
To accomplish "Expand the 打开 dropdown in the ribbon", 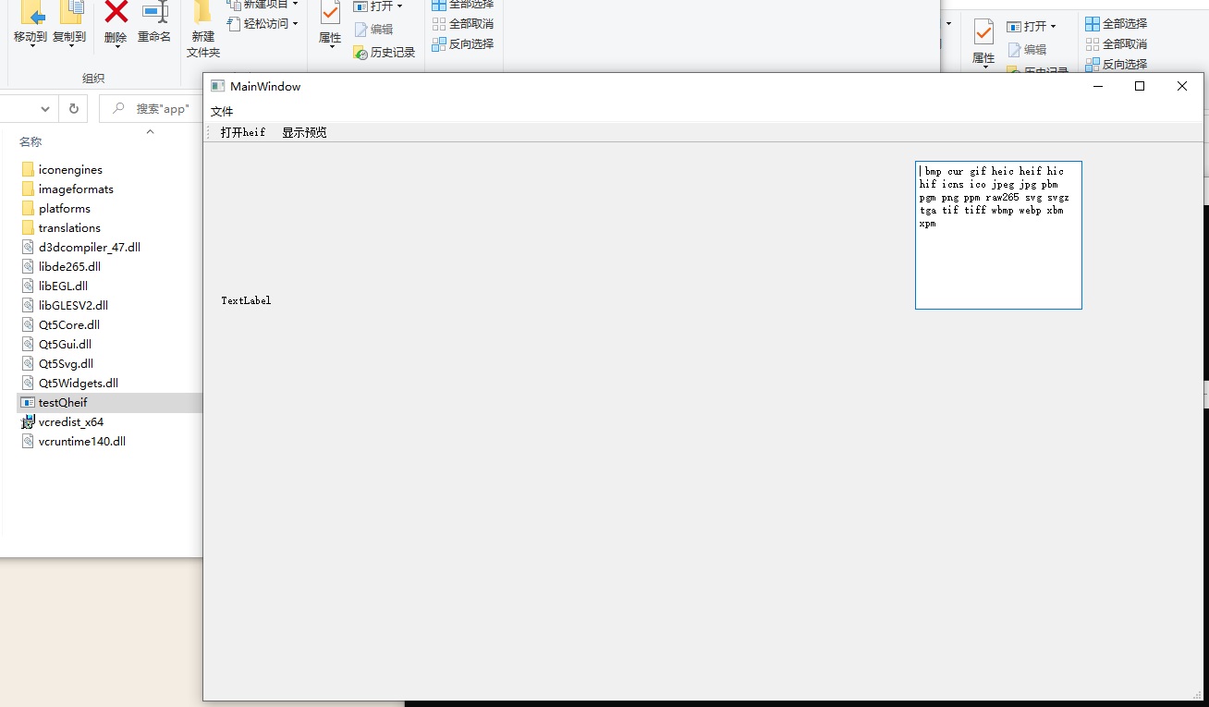I will point(401,6).
